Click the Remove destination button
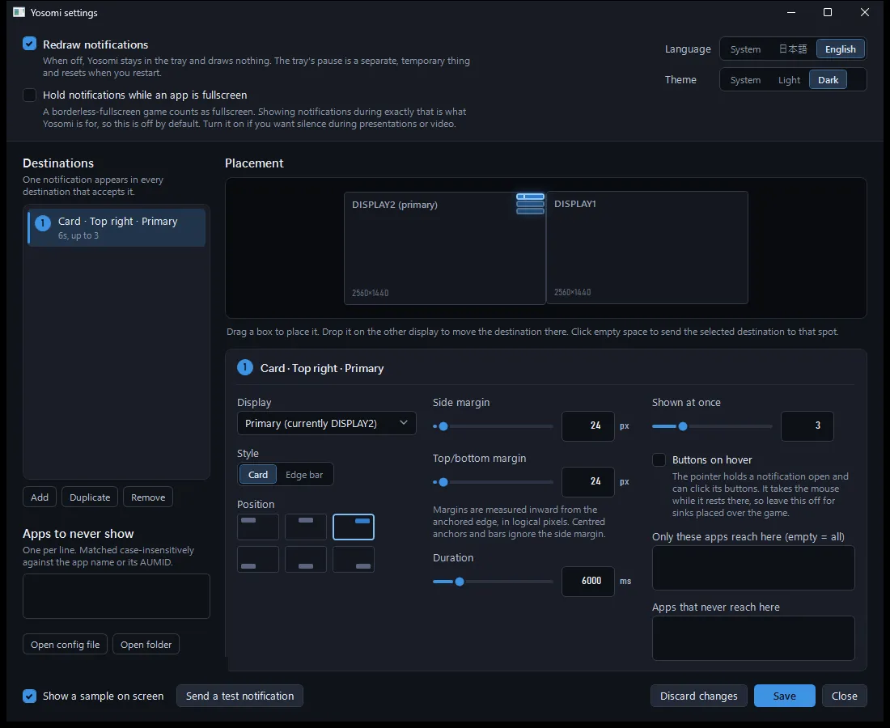 [x=148, y=497]
